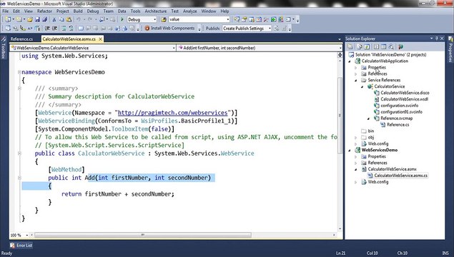Click the Open File folder icon
This screenshot has width=454, height=257.
[x=30, y=19]
